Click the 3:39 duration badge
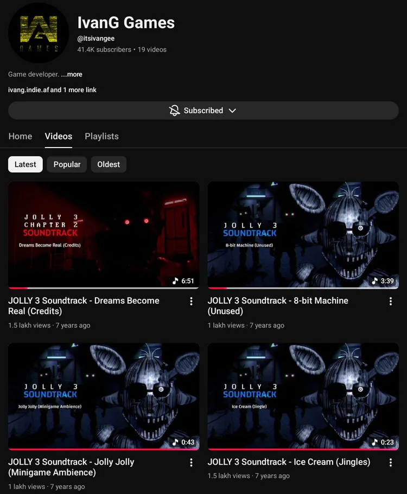Image resolution: width=407 pixels, height=494 pixels. click(x=383, y=281)
